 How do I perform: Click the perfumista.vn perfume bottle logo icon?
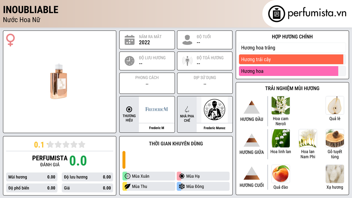point(277,14)
